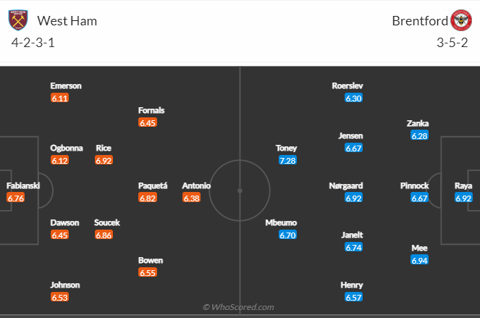This screenshot has height=318, width=480.
Task: Open the West Ham team name link
Action: click(67, 21)
